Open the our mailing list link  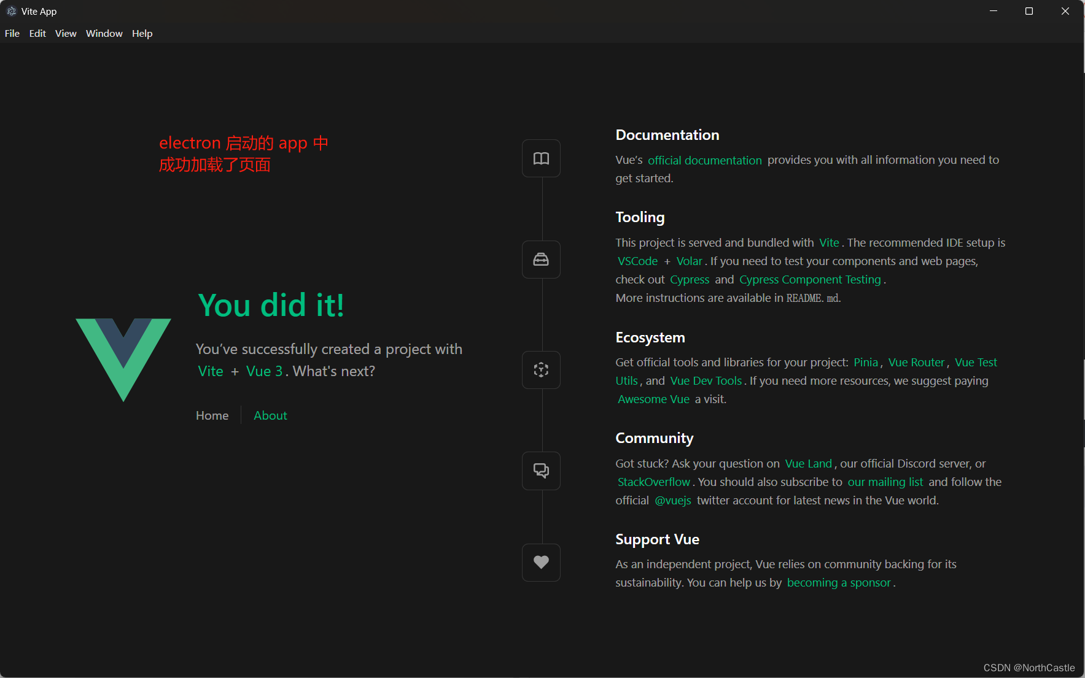(885, 482)
